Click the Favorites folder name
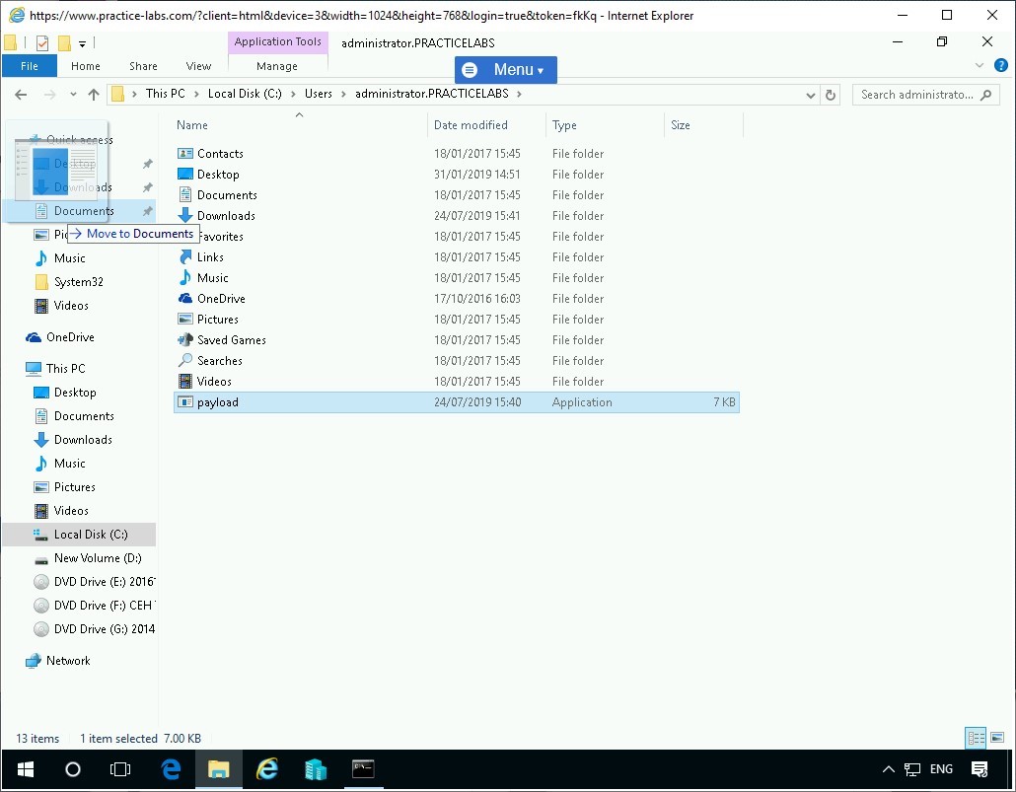 pos(221,237)
